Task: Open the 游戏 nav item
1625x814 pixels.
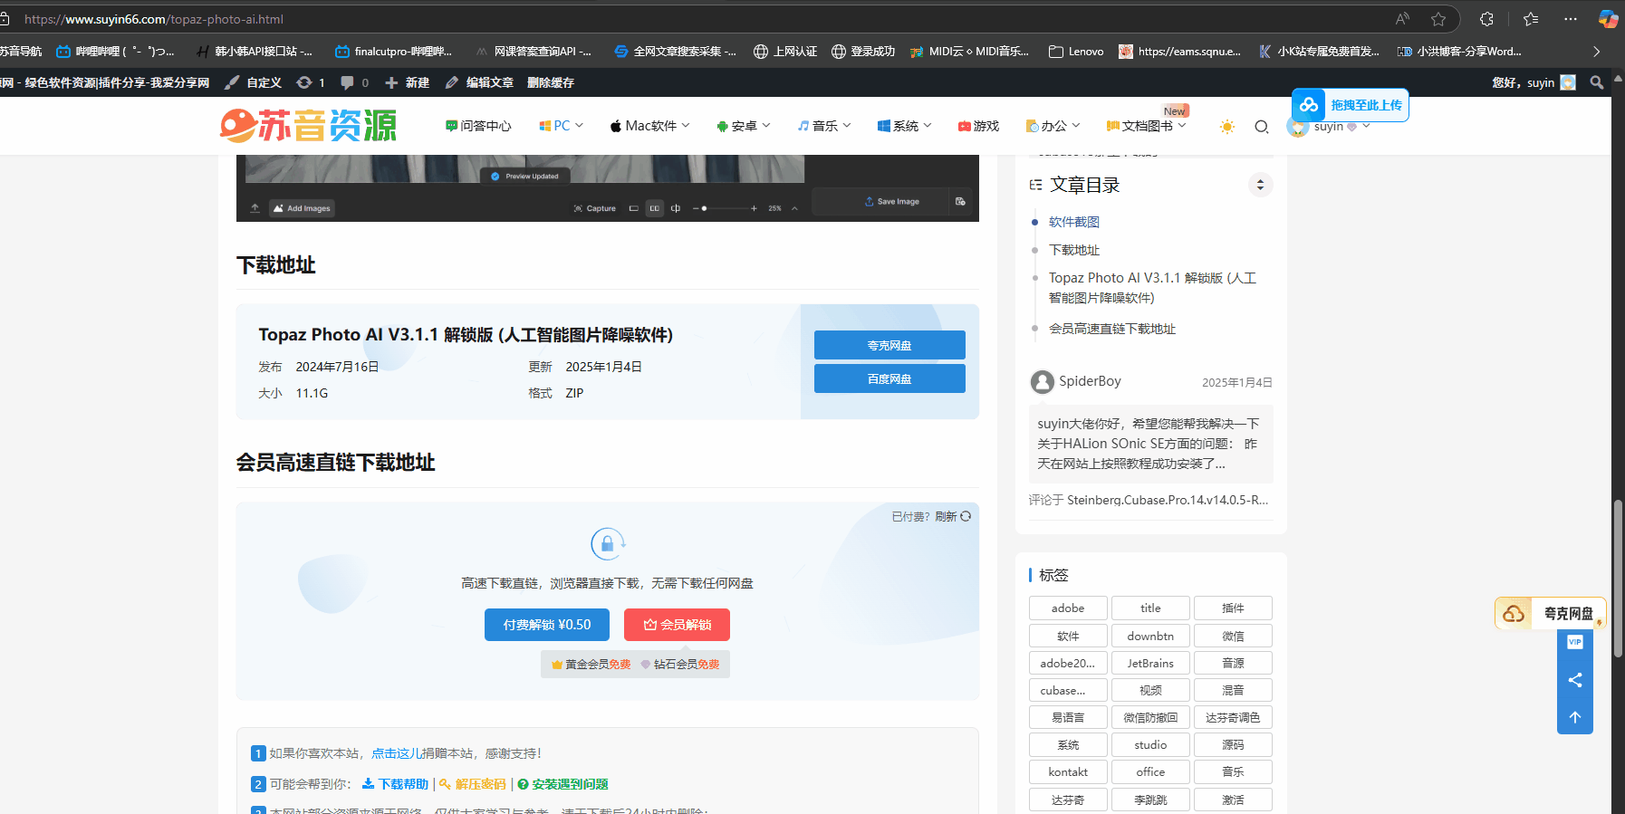Action: 978,126
